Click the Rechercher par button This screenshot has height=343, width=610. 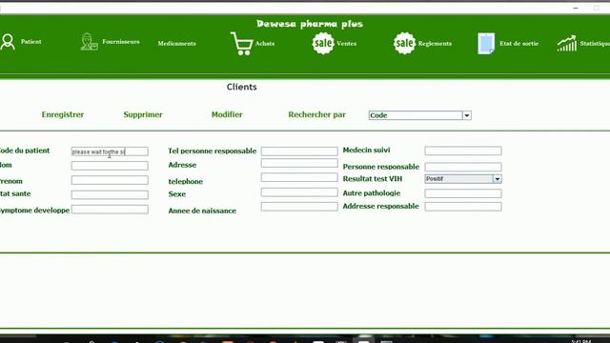316,114
